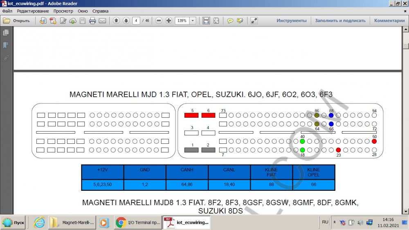Image resolution: width=409 pixels, height=230 pixels.
Task: Zoom out with the minus button
Action: [x=159, y=20]
